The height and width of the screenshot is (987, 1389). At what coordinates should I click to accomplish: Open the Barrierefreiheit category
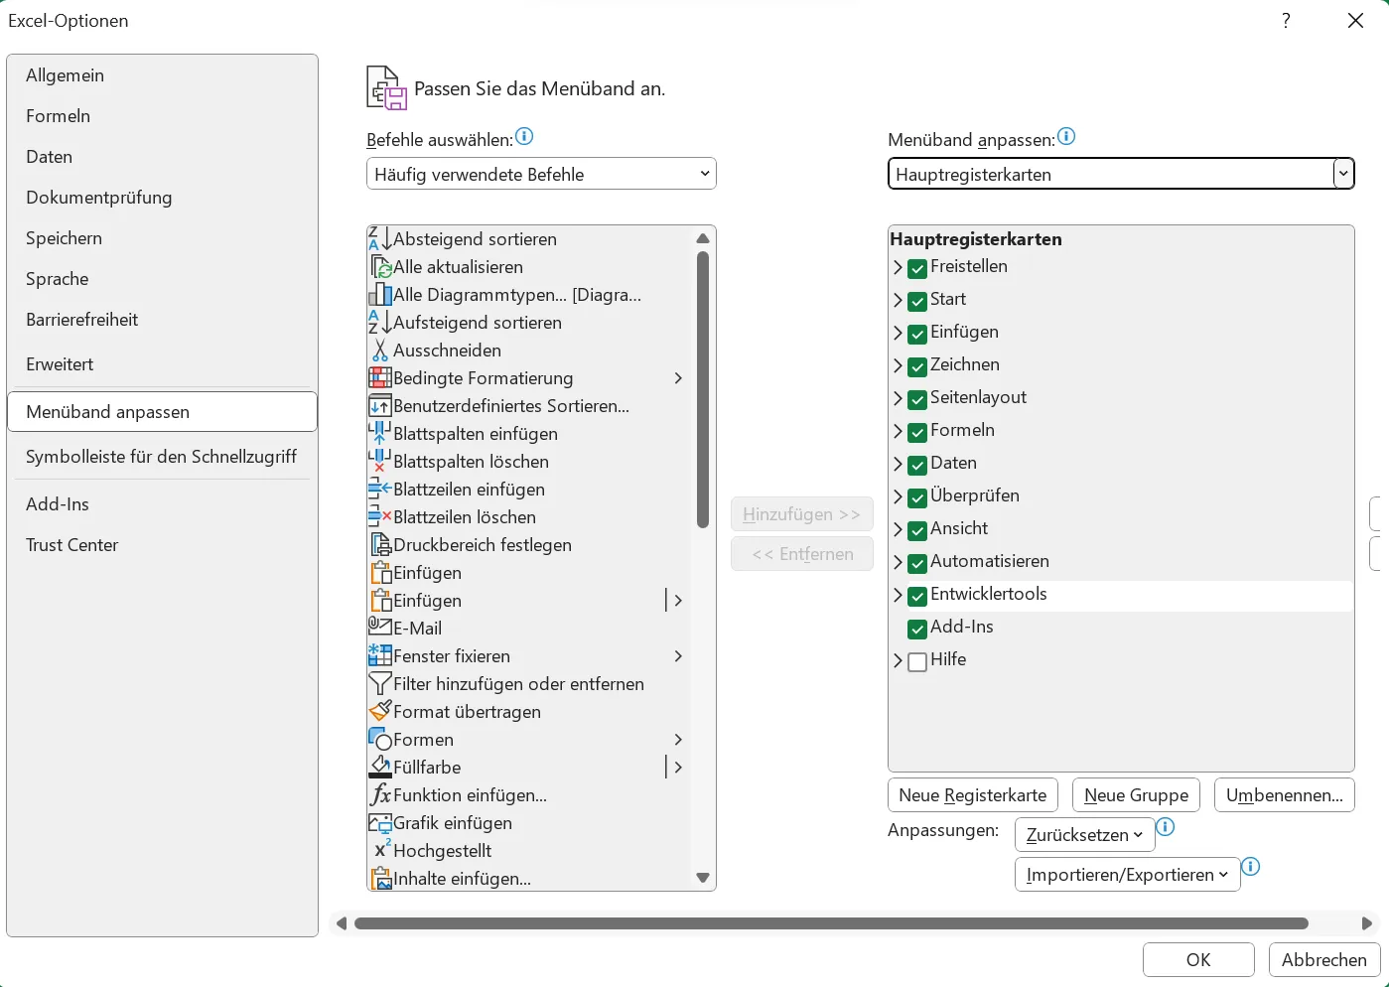point(162,320)
